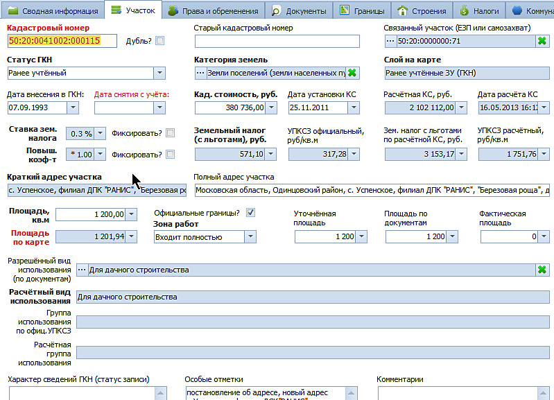Open Кад. стоимость value dropdown
554x400 pixels.
(271, 107)
